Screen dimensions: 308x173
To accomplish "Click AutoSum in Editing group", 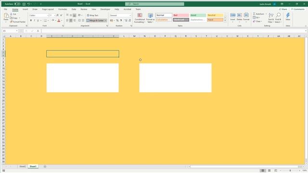I will (258, 14).
